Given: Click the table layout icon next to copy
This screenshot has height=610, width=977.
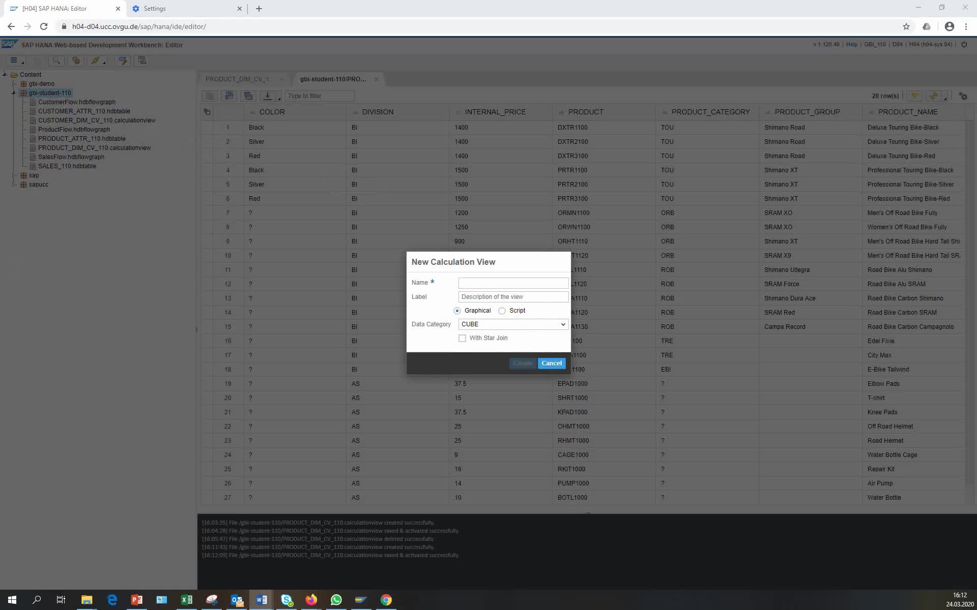Looking at the screenshot, I should pyautogui.click(x=229, y=96).
